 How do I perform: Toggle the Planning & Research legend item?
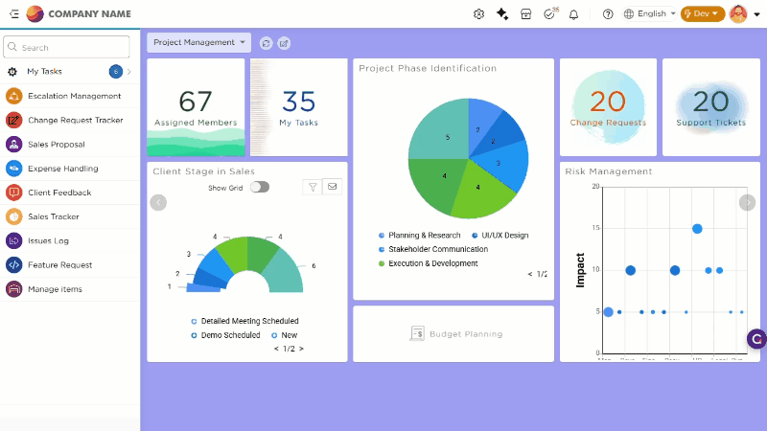(x=419, y=235)
